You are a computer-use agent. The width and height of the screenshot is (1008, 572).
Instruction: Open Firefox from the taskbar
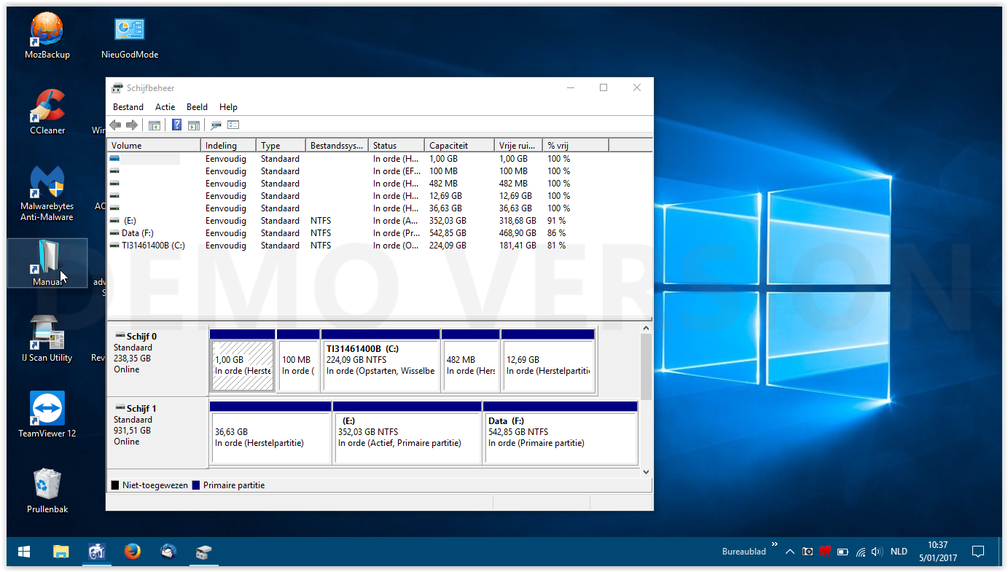pyautogui.click(x=132, y=552)
